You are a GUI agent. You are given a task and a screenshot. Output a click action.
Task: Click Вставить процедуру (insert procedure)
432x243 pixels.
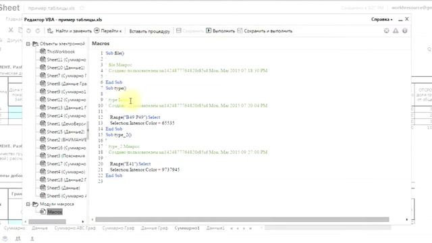pos(150,31)
